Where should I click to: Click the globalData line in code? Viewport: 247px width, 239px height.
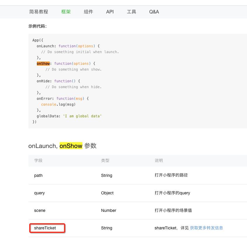click(x=69, y=116)
